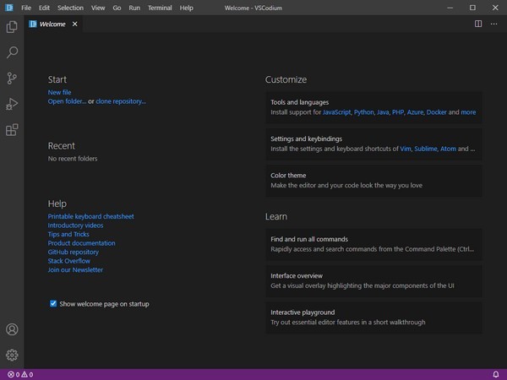Click the clone repository link

121,101
